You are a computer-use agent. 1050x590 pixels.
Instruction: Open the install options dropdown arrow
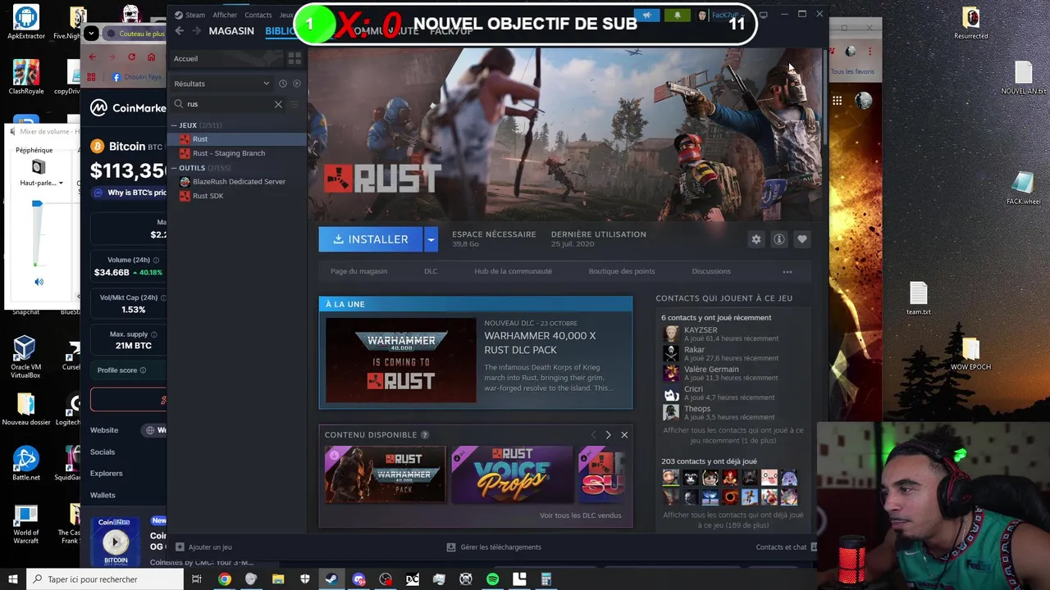[431, 239]
